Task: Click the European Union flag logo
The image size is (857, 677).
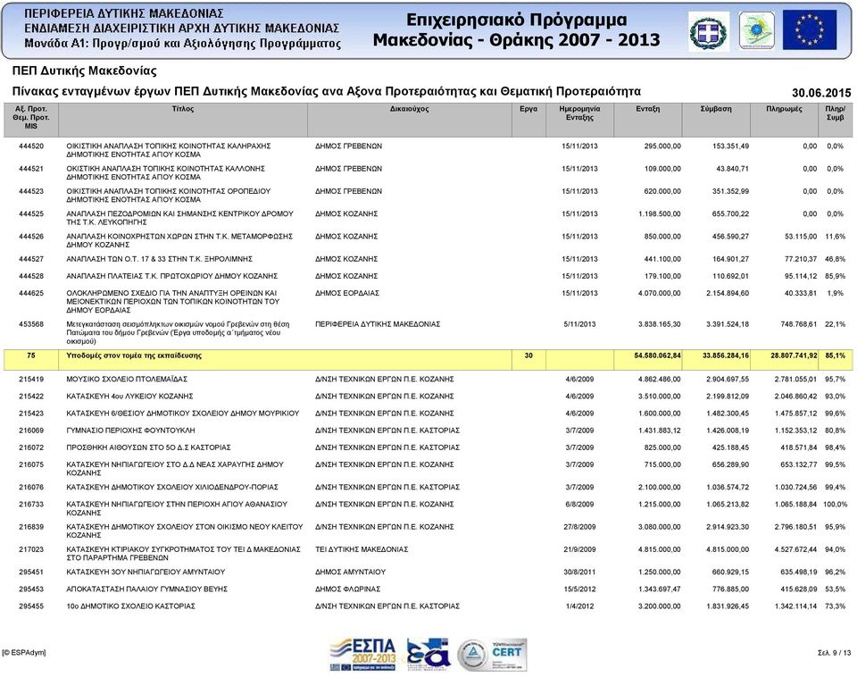Action: point(810,30)
